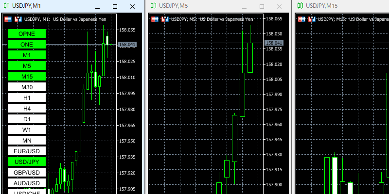Toggle the green M5 timeframe button
This screenshot has width=389, height=194.
(x=27, y=65)
